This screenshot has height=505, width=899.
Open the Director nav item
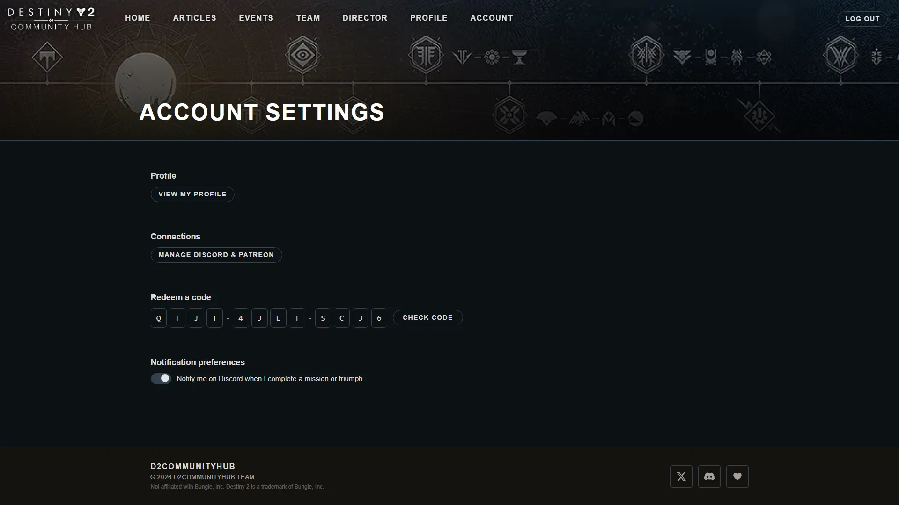click(x=365, y=18)
